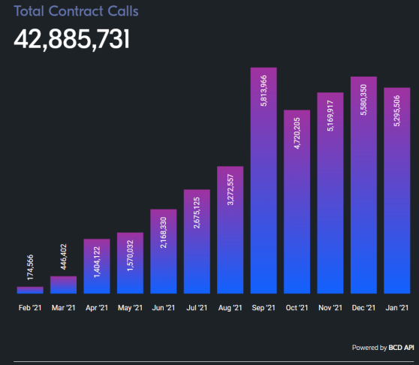The width and height of the screenshot is (419, 365).
Task: Click the Mar '21 bar in the chart
Action: pos(63,285)
